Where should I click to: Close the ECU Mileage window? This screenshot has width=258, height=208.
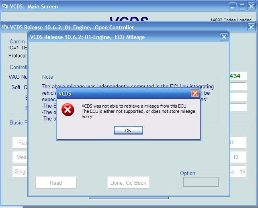point(224,37)
